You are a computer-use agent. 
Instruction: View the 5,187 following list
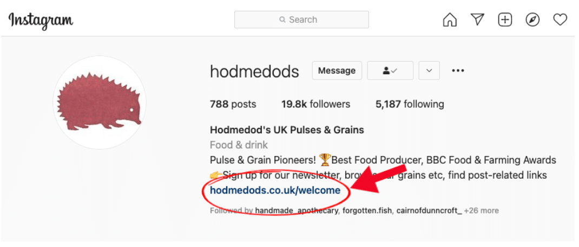410,105
